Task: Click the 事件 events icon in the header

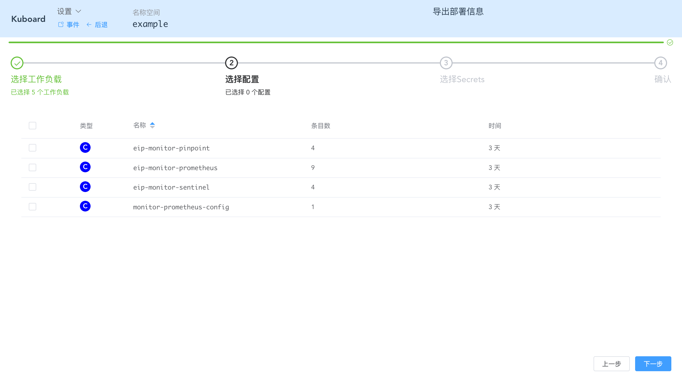Action: [60, 25]
